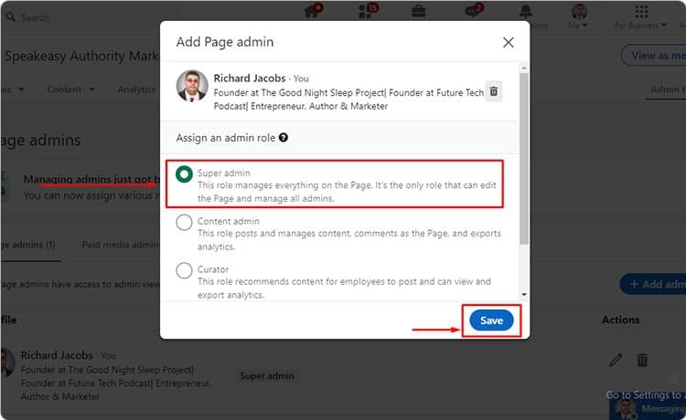
Task: Open the My Network icon
Action: [x=367, y=11]
